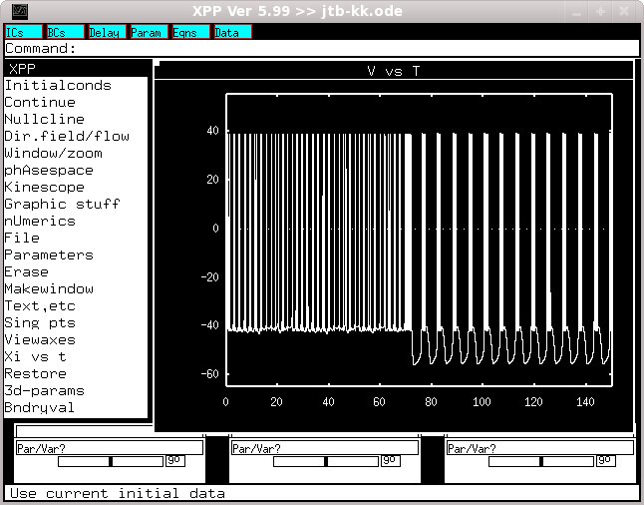The image size is (644, 505).
Task: Open the Eqns window button
Action: [x=191, y=32]
